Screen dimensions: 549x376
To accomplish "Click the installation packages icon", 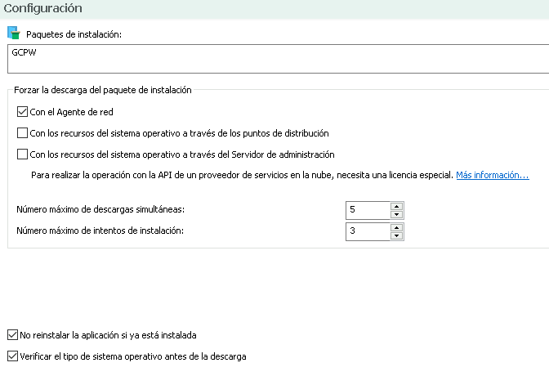I will (x=12, y=34).
